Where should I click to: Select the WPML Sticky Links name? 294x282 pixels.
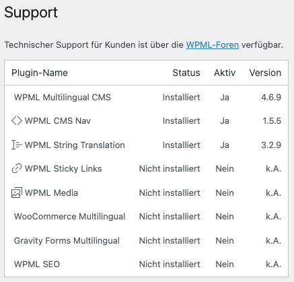[x=63, y=169]
